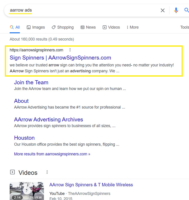
Task: Switch to the Shopping tab
Action: [63, 27]
